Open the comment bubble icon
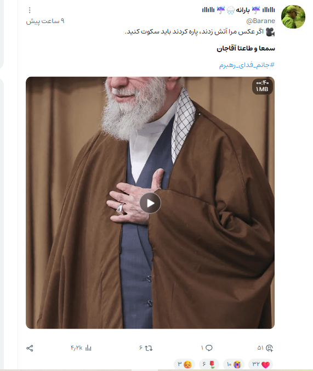This screenshot has height=371, width=313. pos(209,348)
